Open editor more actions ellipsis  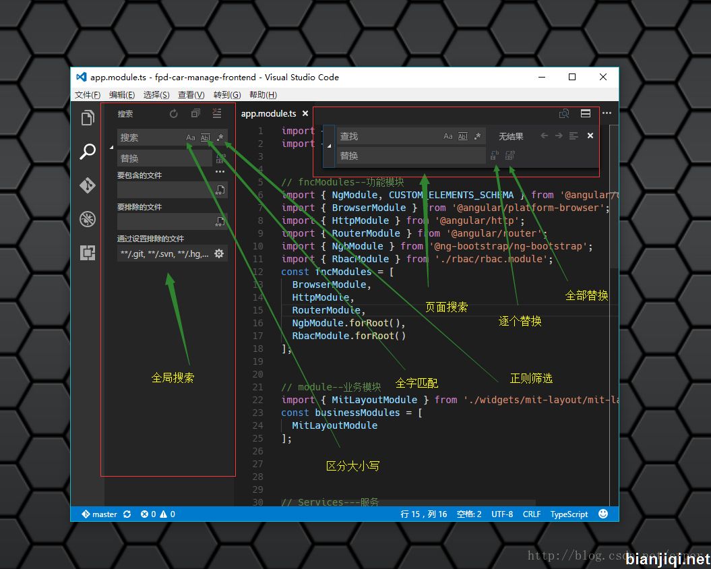[607, 113]
